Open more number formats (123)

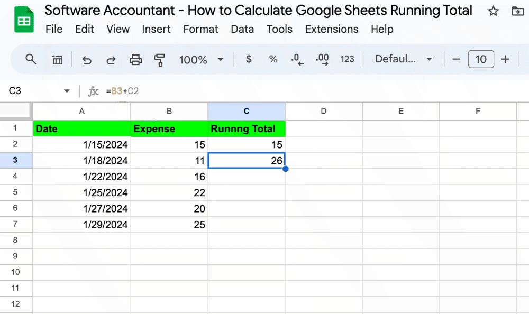point(347,59)
